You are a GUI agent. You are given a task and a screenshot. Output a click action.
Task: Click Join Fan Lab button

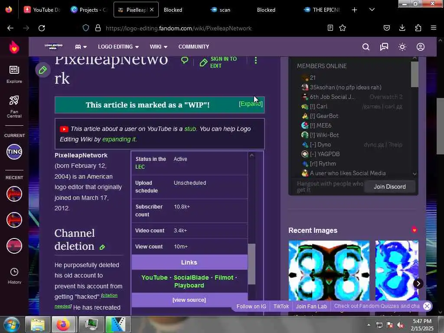[311, 307]
